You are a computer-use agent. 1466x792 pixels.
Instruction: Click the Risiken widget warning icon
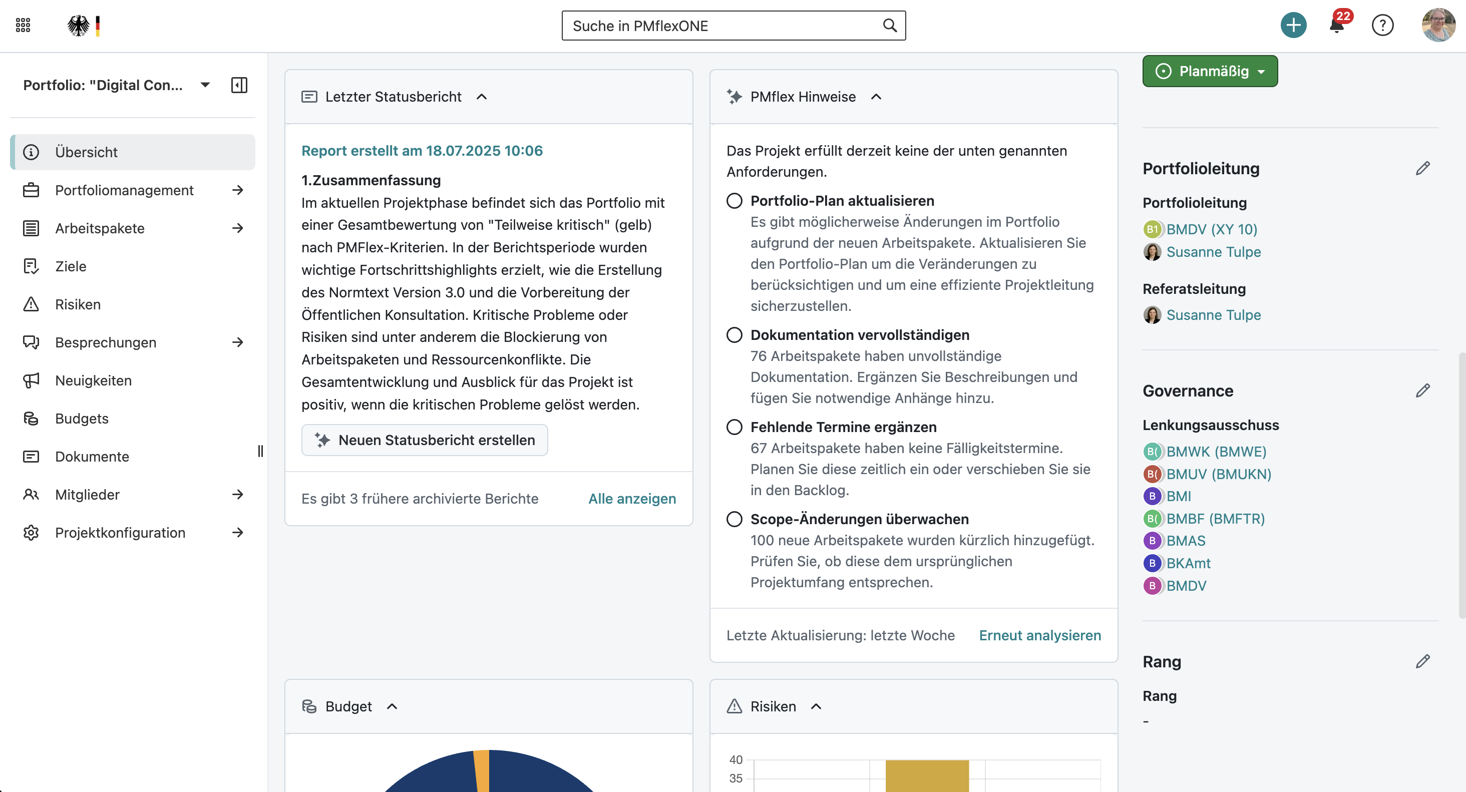[x=734, y=707]
